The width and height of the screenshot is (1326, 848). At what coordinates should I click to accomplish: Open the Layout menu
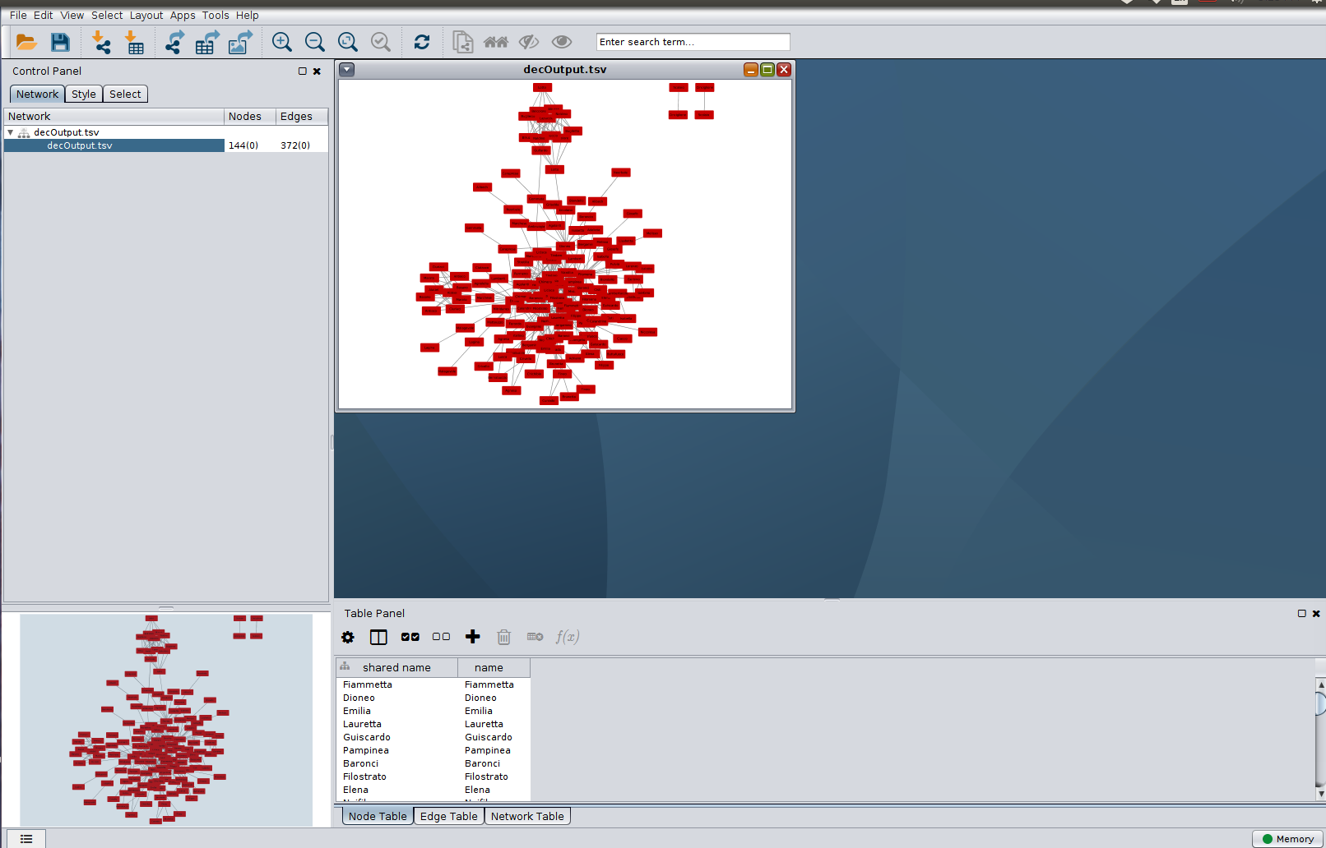(146, 15)
